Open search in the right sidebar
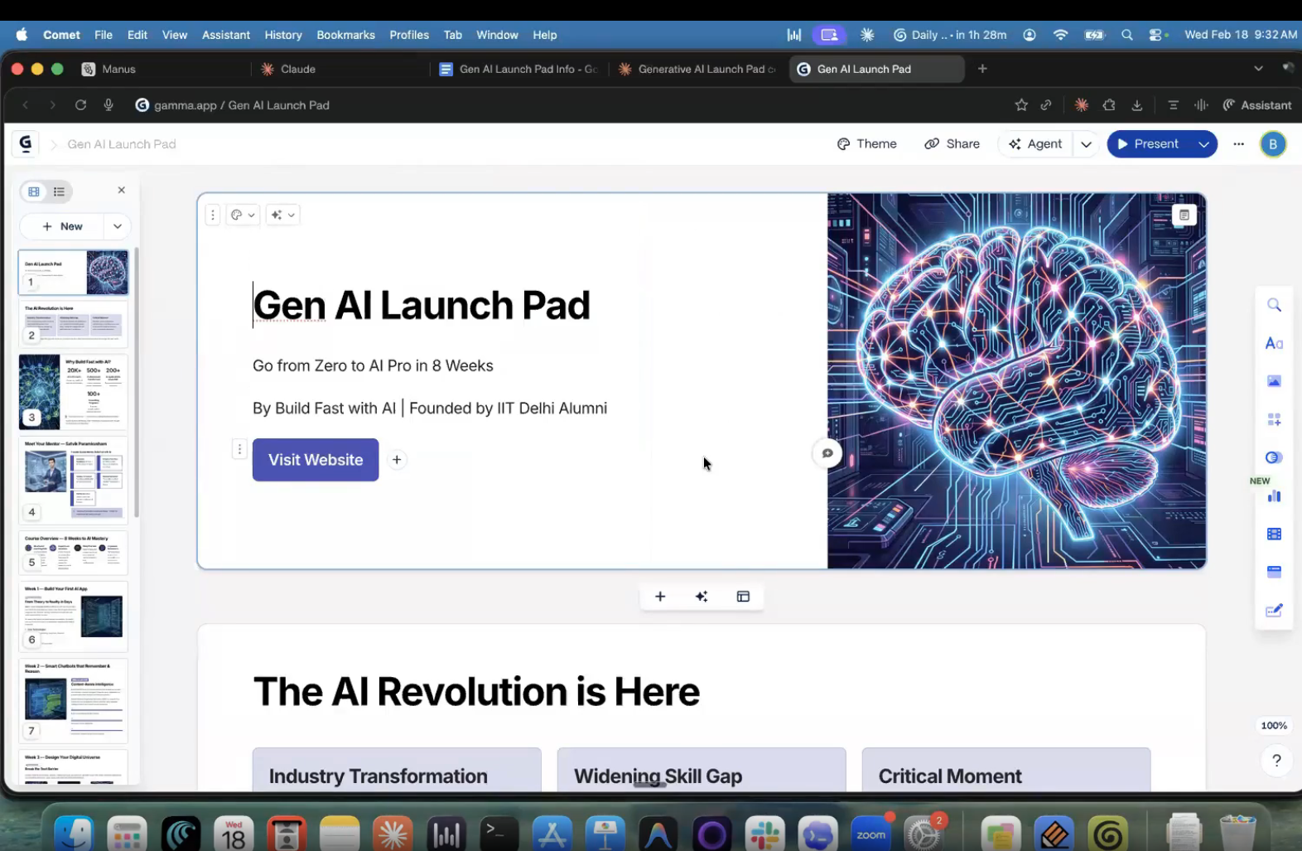 [x=1274, y=306]
